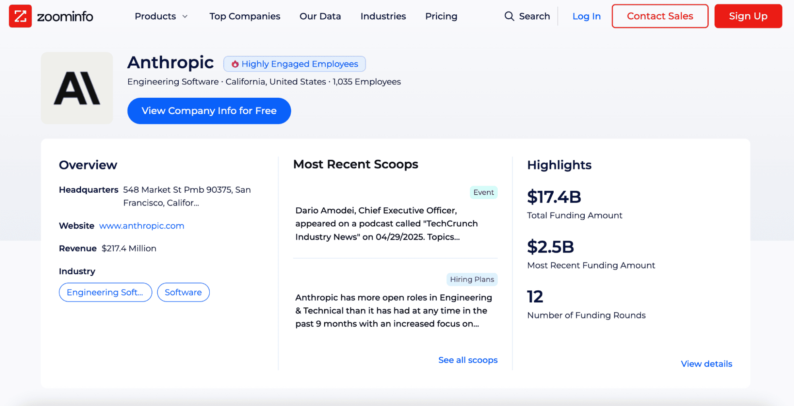Screen dimensions: 794x406
Task: Expand the Products dropdown chevron
Action: point(185,16)
